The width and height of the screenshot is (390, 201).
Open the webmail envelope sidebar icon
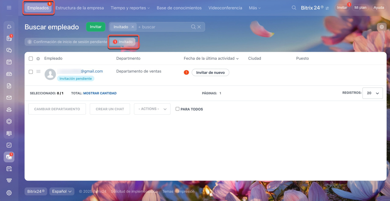point(9,98)
